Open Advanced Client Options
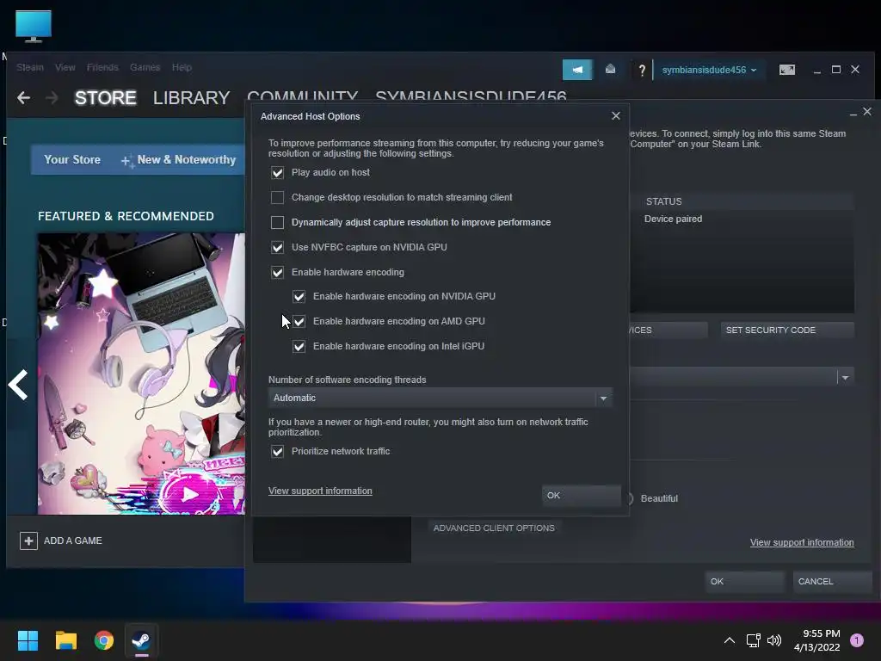Viewport: 881px width, 661px height. [x=494, y=528]
